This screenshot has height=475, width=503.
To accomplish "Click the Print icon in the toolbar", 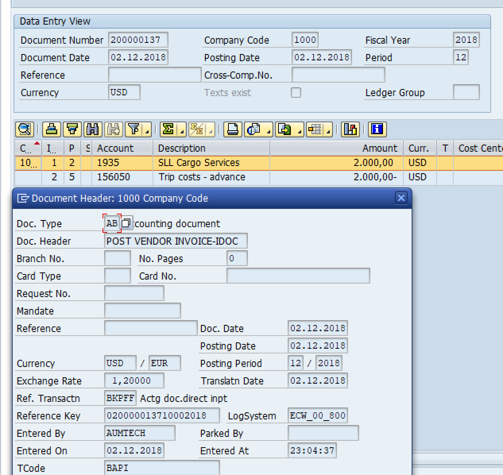I will (x=233, y=129).
